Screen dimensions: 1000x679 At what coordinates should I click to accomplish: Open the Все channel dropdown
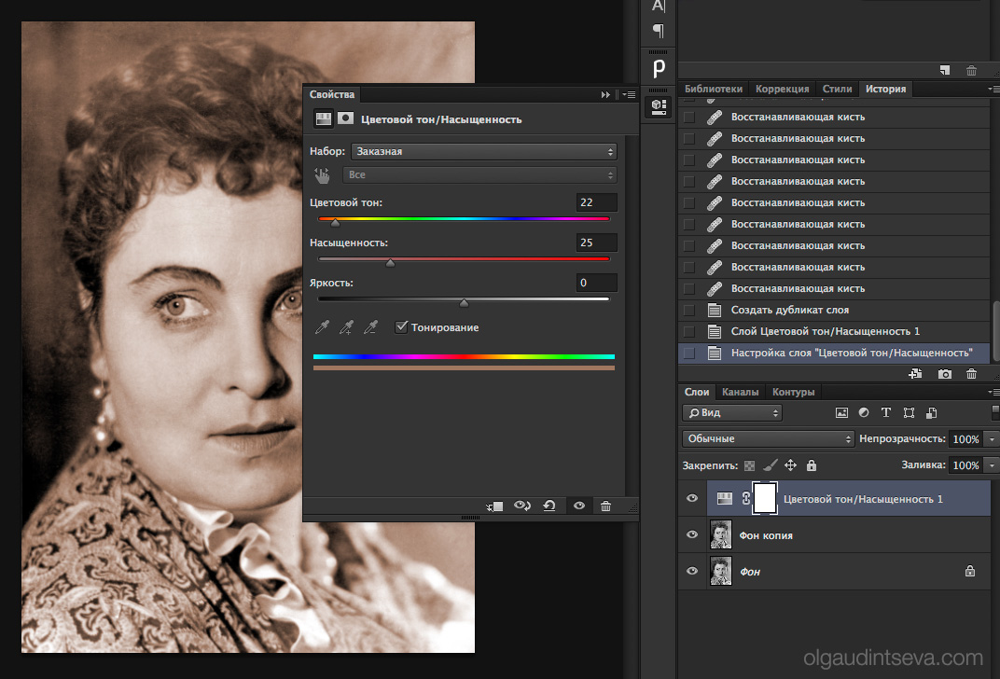click(x=479, y=175)
